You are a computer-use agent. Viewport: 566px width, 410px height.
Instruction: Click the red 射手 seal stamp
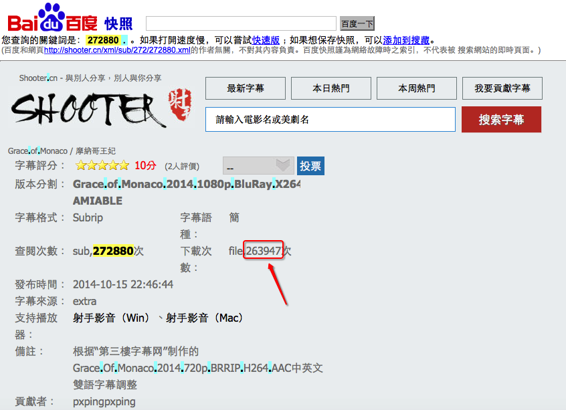click(x=180, y=104)
